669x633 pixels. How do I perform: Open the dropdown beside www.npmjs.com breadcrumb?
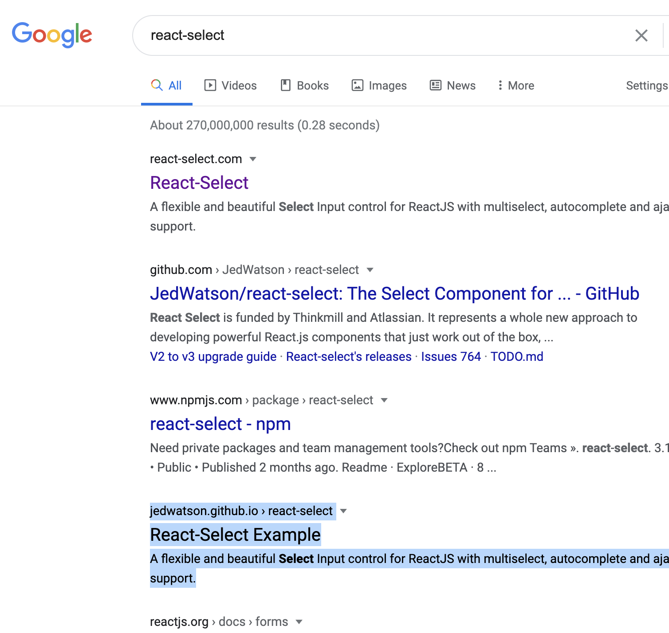(x=384, y=400)
